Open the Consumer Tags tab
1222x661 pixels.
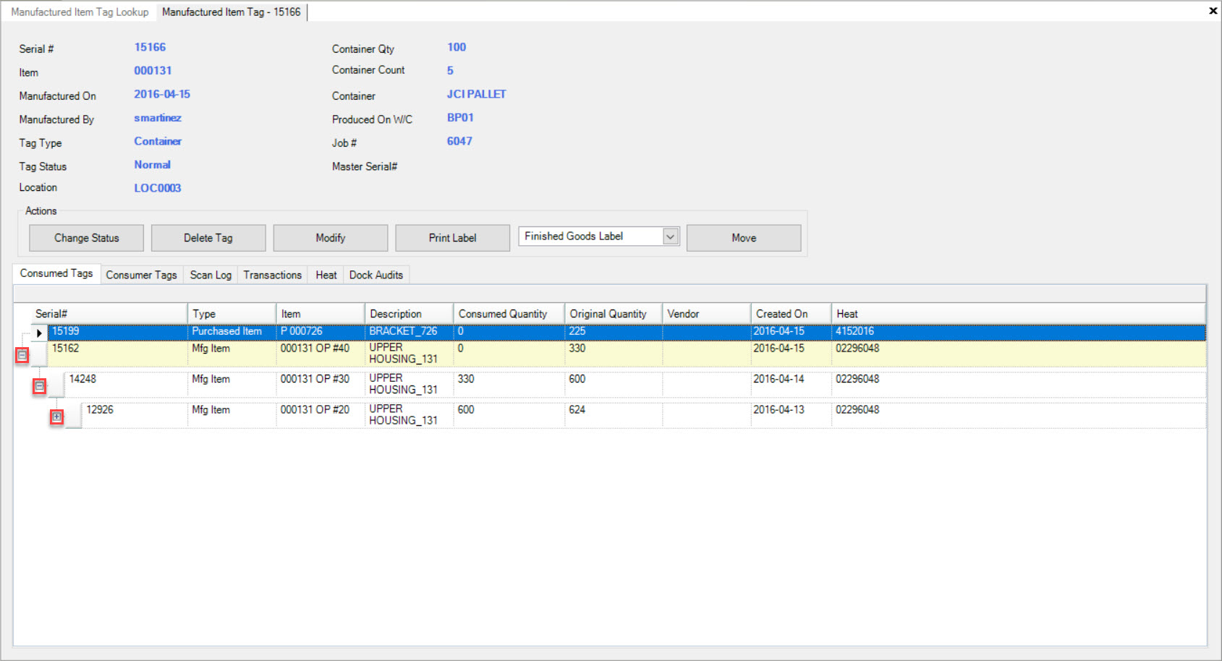[142, 275]
